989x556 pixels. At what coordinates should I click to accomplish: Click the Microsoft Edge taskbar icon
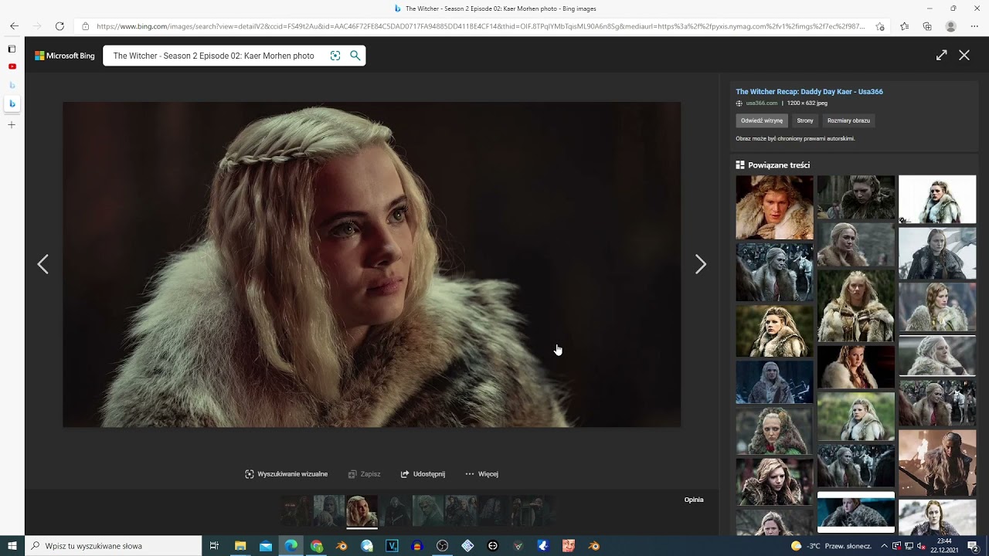pos(291,546)
